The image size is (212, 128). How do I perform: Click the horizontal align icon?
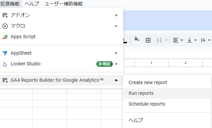pyautogui.click(x=176, y=40)
